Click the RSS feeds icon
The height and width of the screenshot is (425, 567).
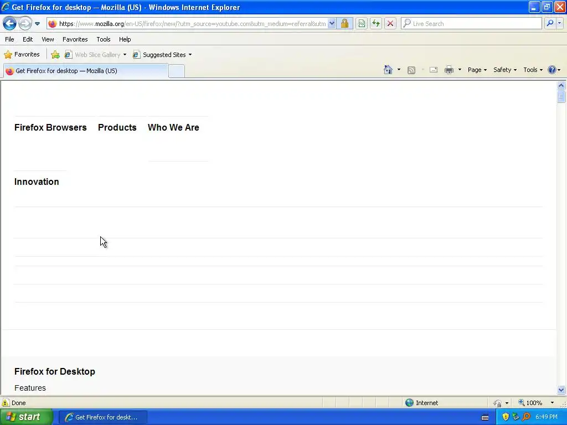(411, 70)
